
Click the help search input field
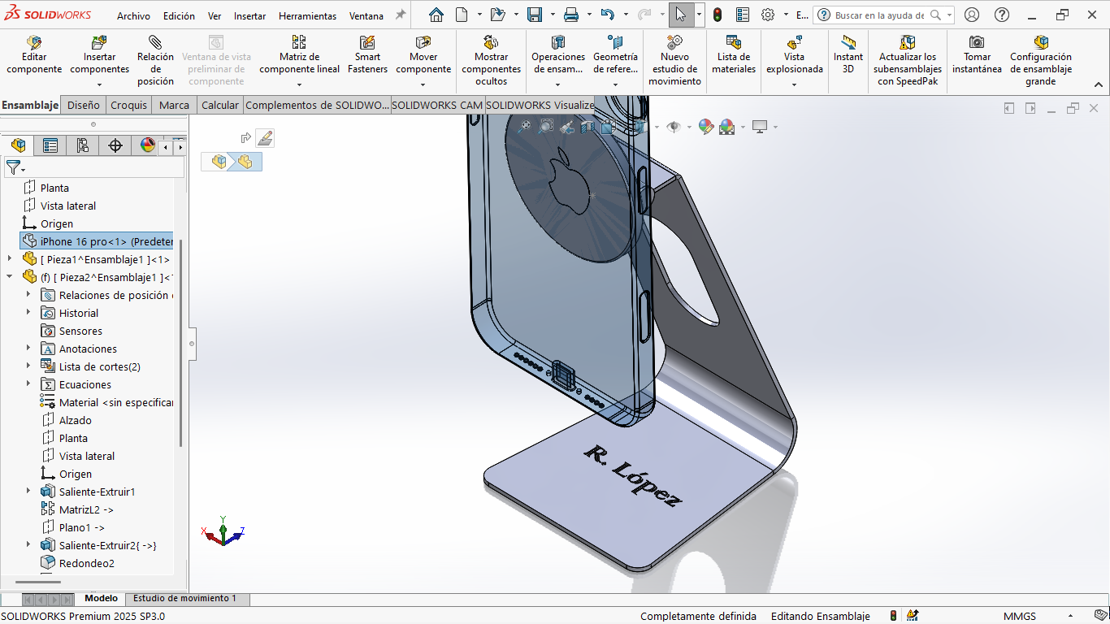tap(879, 15)
